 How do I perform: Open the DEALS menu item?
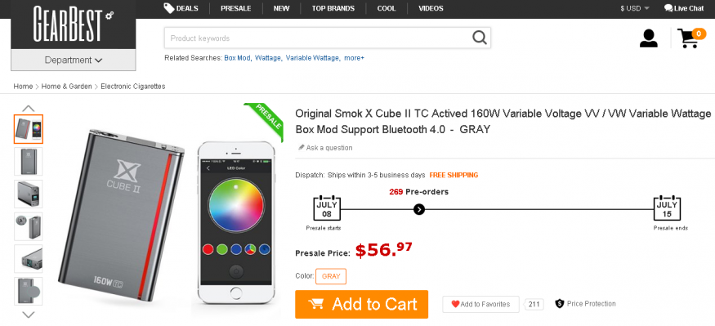click(181, 8)
